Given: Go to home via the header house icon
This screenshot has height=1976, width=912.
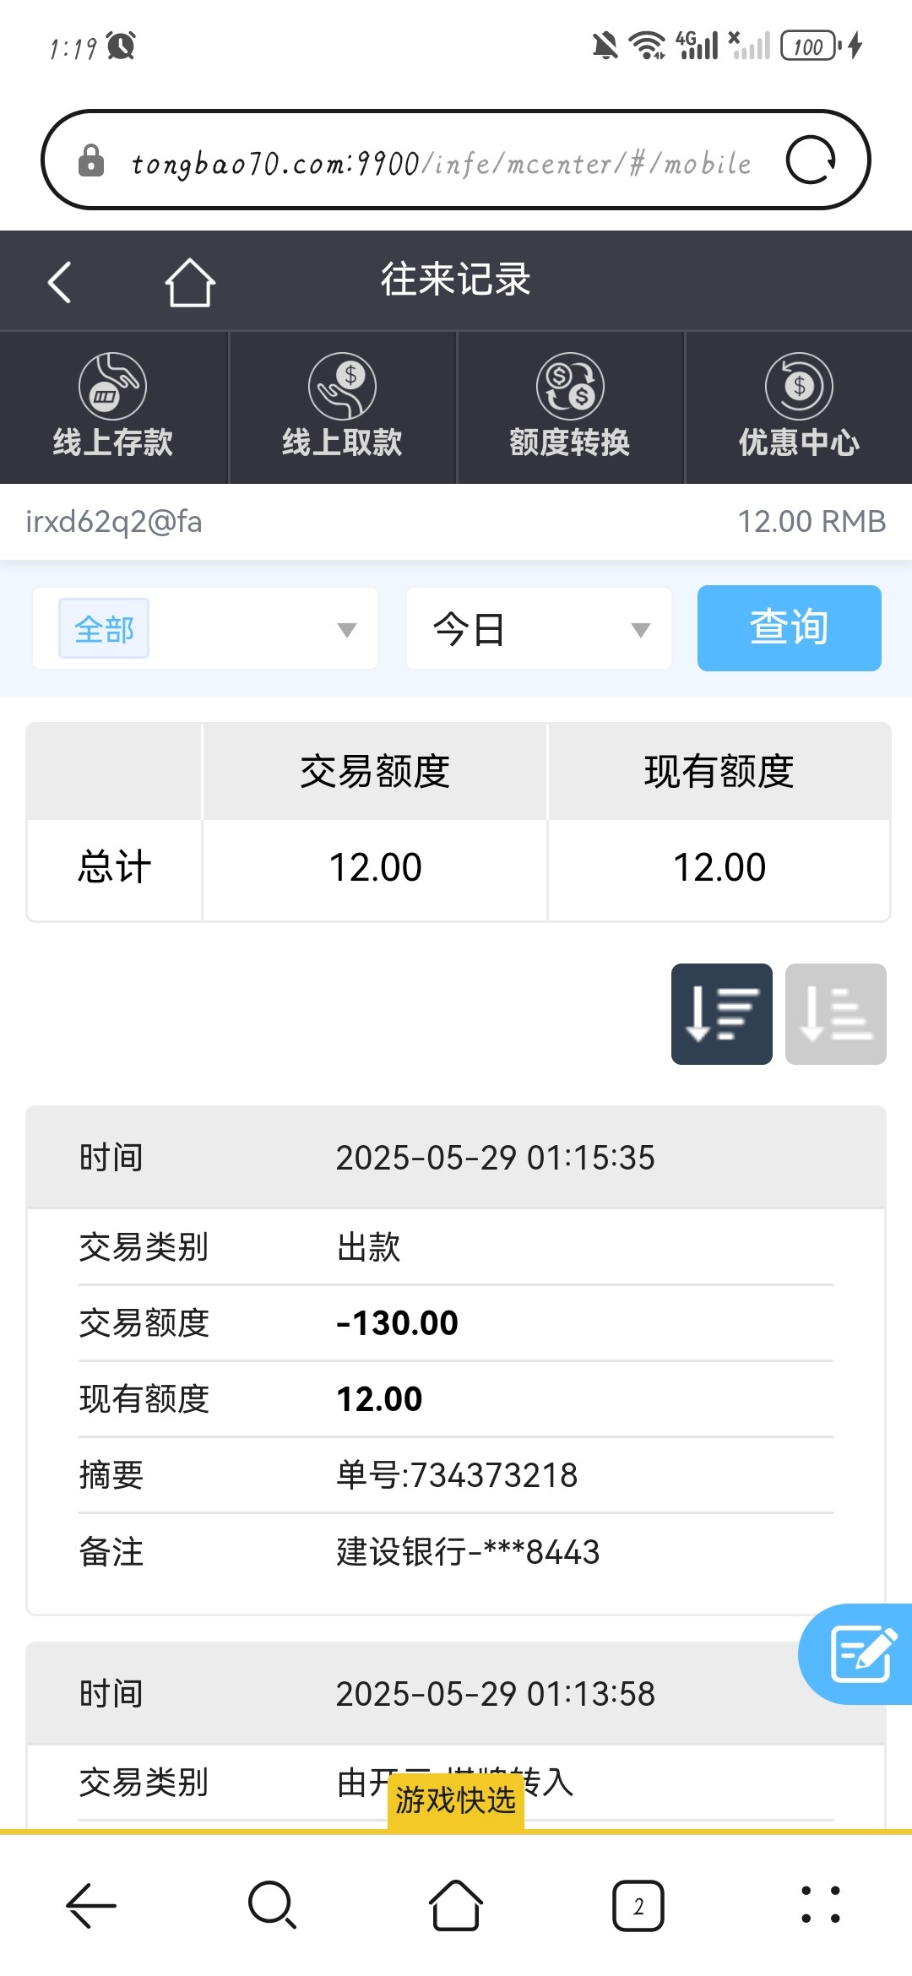Looking at the screenshot, I should pyautogui.click(x=190, y=282).
